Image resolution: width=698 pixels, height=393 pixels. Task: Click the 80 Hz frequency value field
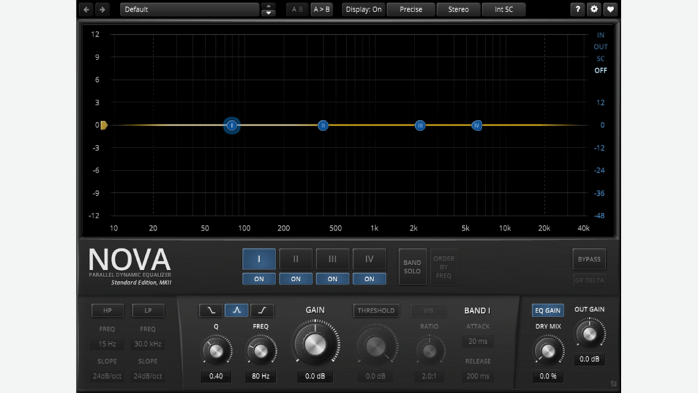261,376
